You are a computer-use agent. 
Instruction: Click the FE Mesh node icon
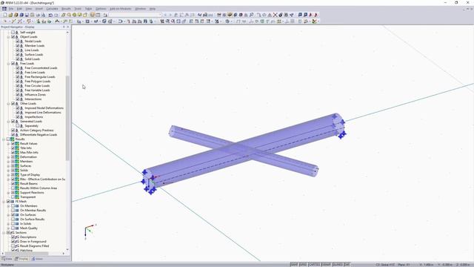13,201
